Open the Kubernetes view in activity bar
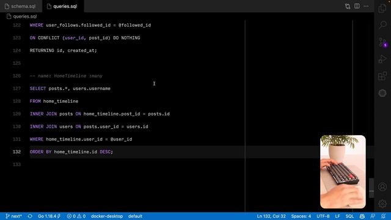This screenshot has width=391, height=220. [382, 93]
